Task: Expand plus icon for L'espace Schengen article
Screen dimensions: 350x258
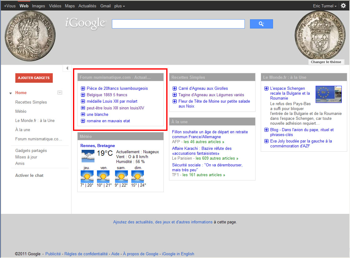Action: 266,88
